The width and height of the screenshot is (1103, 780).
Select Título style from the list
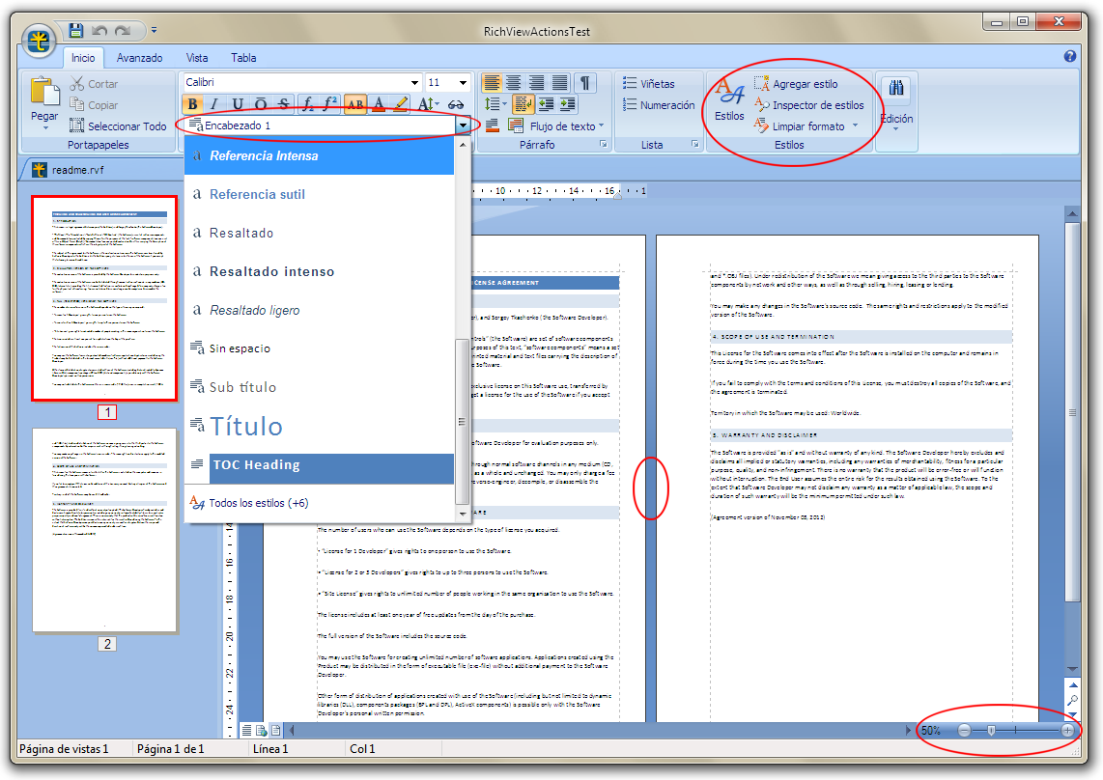pos(245,426)
